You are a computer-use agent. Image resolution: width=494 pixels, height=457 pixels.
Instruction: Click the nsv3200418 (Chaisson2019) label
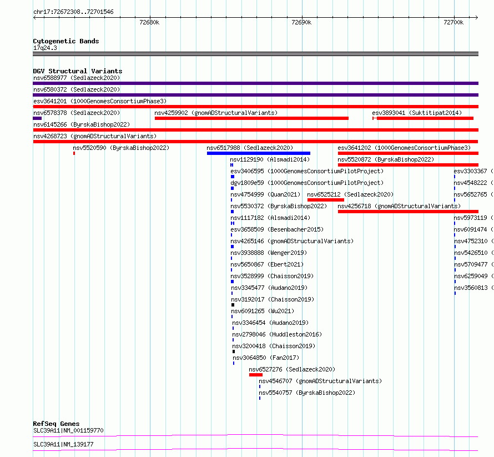click(x=274, y=346)
